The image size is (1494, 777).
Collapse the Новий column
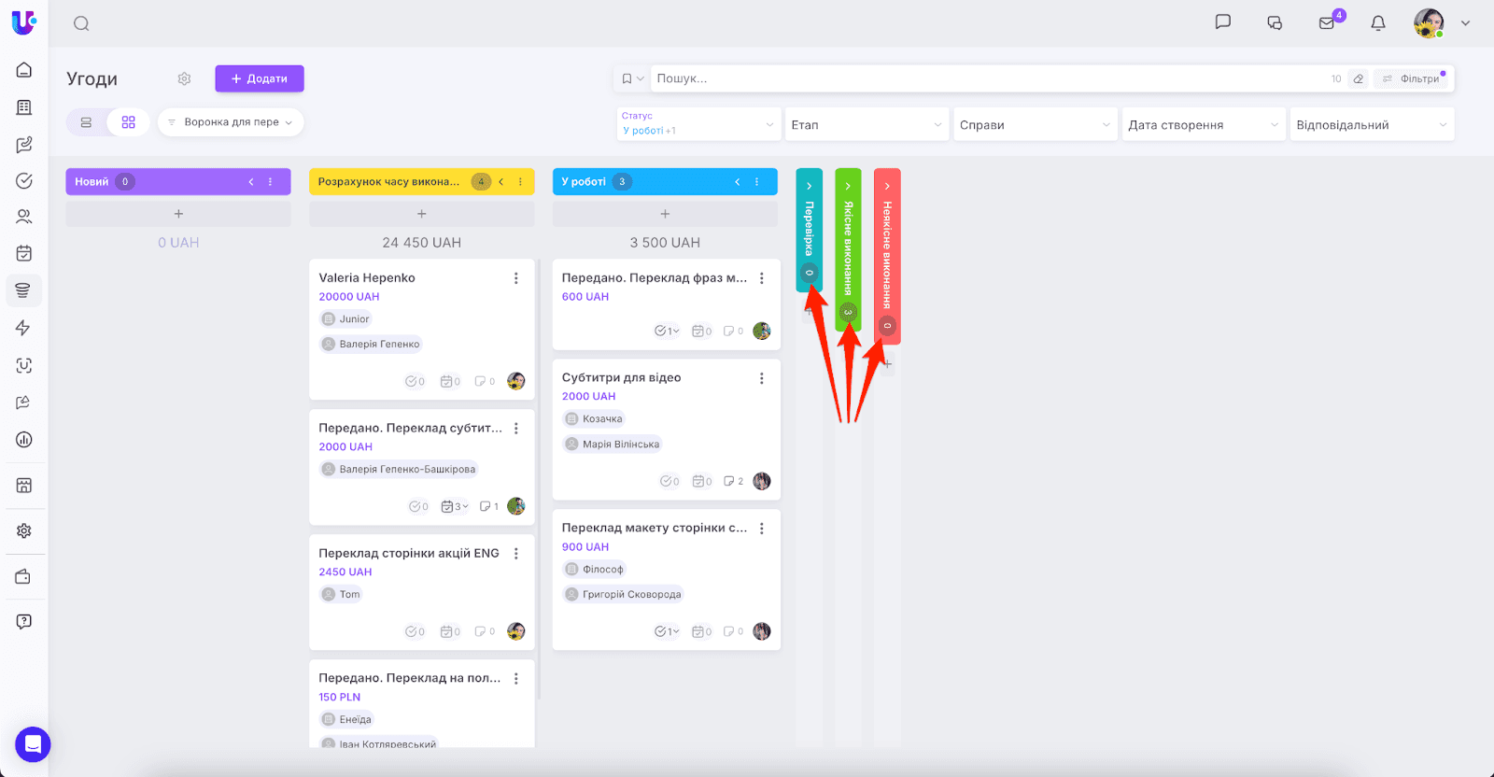[x=251, y=182]
